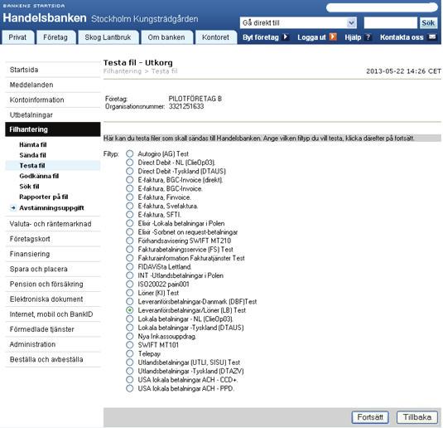Image resolution: width=443 pixels, height=428 pixels.
Task: Open Rapporter på fil submenu item
Action: click(x=44, y=197)
